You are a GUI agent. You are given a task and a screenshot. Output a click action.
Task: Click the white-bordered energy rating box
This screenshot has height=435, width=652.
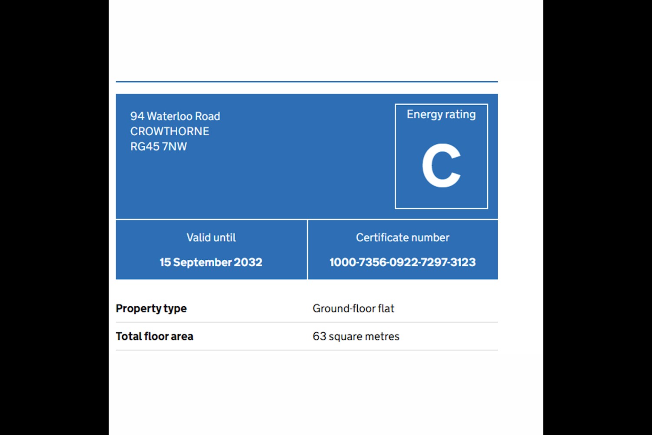tap(441, 156)
